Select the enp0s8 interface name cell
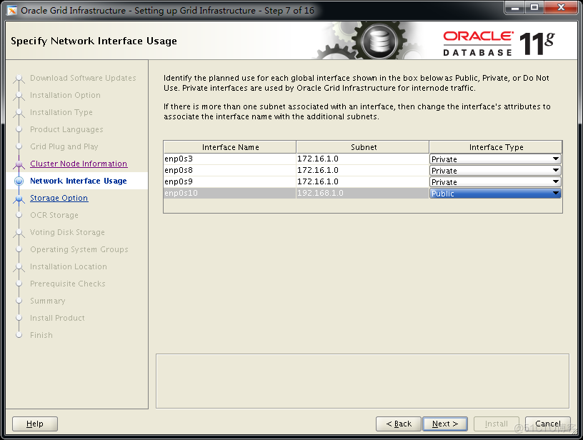This screenshot has width=583, height=440. pyautogui.click(x=230, y=170)
